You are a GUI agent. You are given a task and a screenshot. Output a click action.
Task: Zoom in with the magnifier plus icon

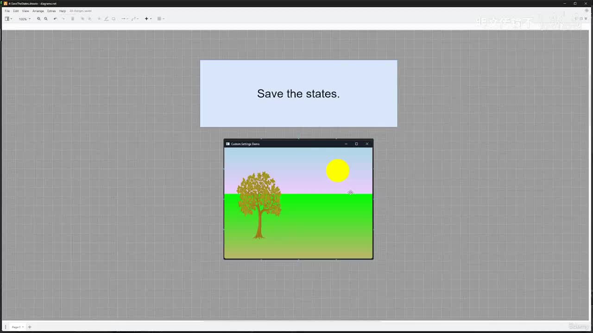[39, 19]
